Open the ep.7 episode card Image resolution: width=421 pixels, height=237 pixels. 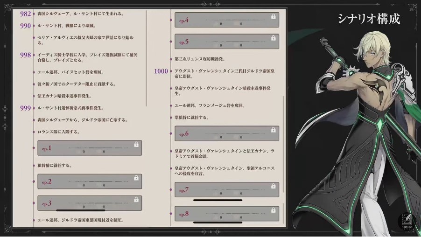click(x=227, y=190)
